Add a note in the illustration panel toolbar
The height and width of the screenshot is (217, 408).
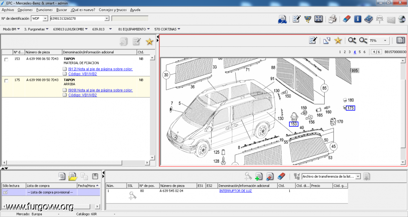[x=313, y=41]
